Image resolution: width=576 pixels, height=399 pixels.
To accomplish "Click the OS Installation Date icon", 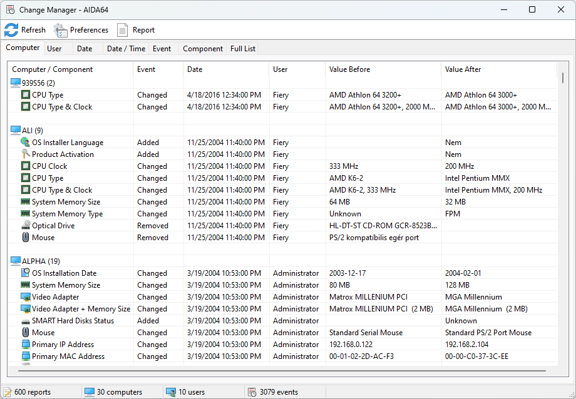I will point(26,273).
